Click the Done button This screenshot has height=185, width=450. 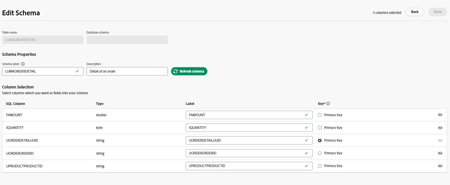pos(438,12)
